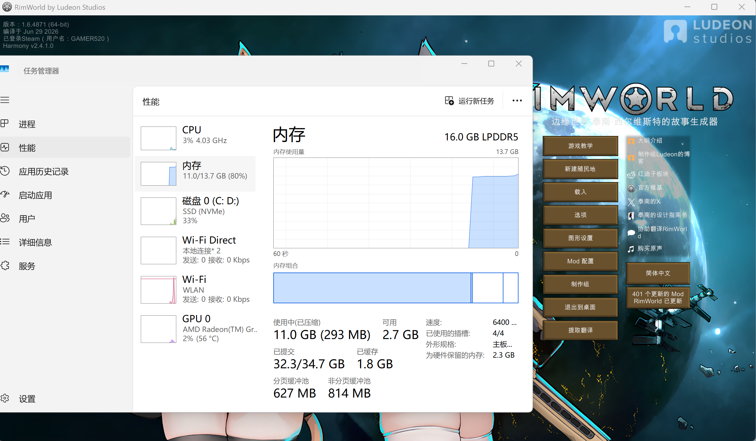The height and width of the screenshot is (441, 756).
Task: Minimize the RimWorld window
Action: (x=687, y=7)
